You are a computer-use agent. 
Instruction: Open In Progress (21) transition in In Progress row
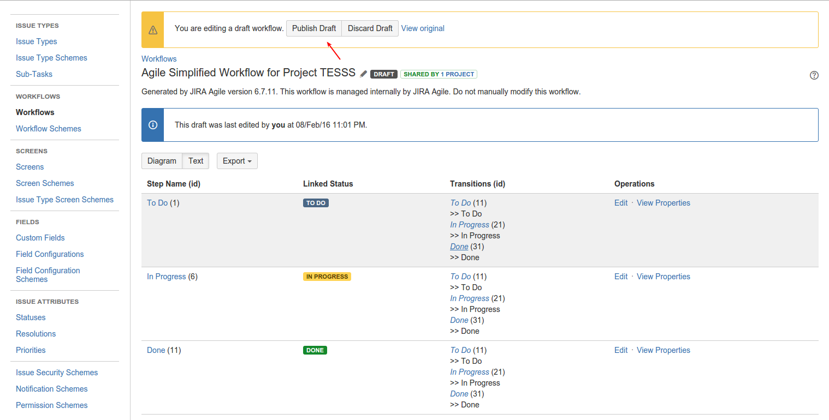(470, 298)
